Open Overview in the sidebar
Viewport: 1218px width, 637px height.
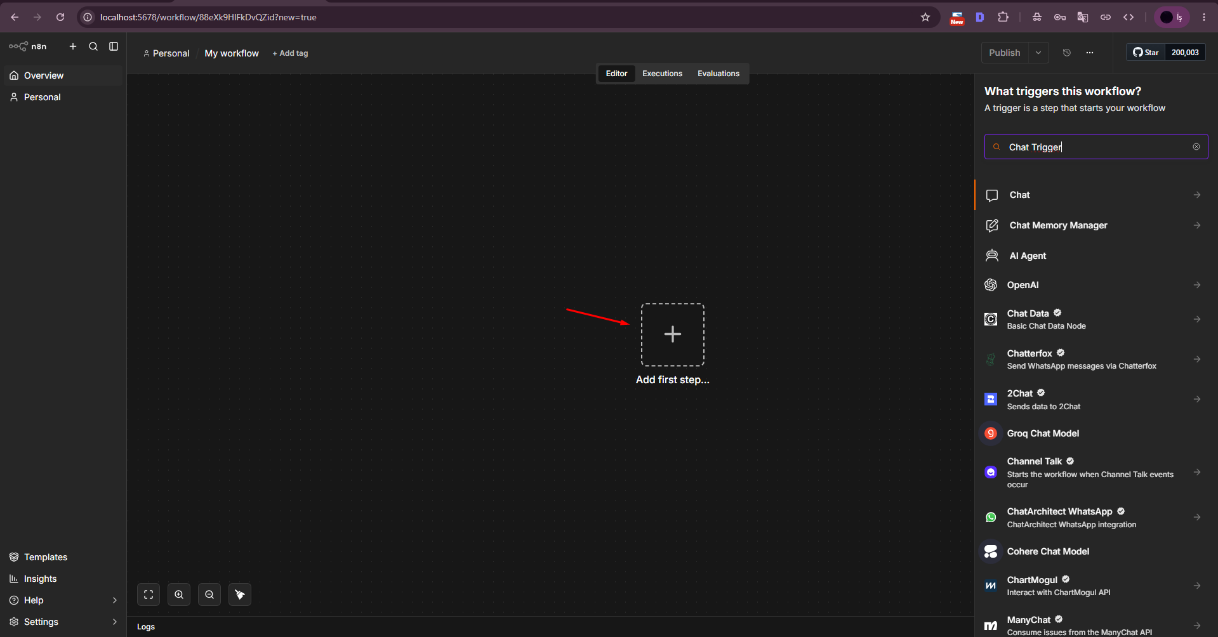(63, 76)
